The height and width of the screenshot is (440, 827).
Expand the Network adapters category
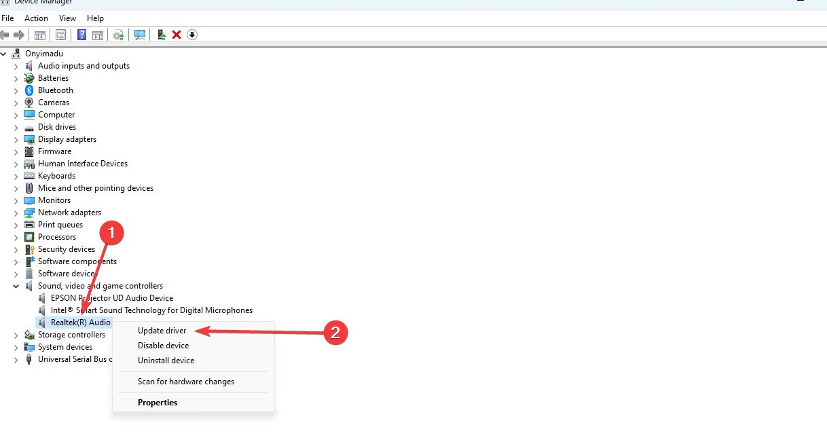[16, 213]
